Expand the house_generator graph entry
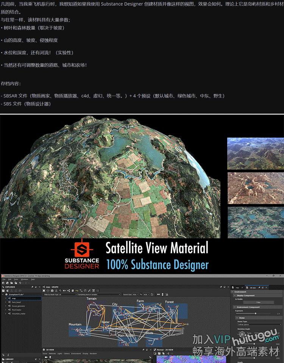 tap(6, 306)
